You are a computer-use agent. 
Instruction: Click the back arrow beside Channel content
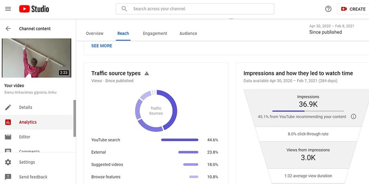coord(8,29)
